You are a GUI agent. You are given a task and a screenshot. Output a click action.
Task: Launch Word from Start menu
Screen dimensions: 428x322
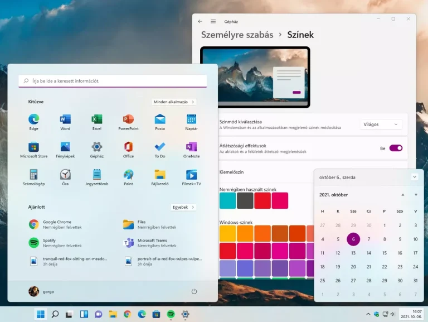click(x=65, y=122)
